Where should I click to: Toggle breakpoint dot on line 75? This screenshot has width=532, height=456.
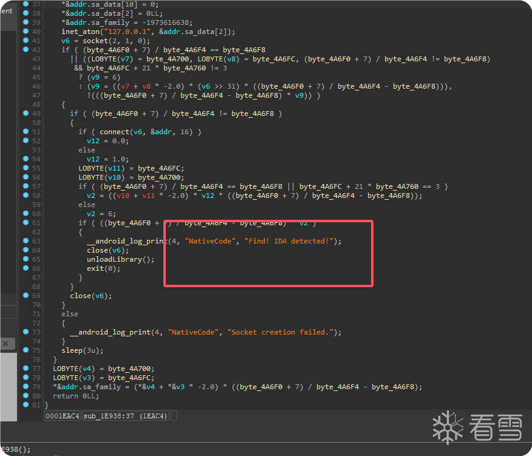(26, 350)
